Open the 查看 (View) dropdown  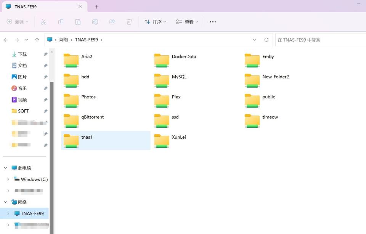[187, 22]
